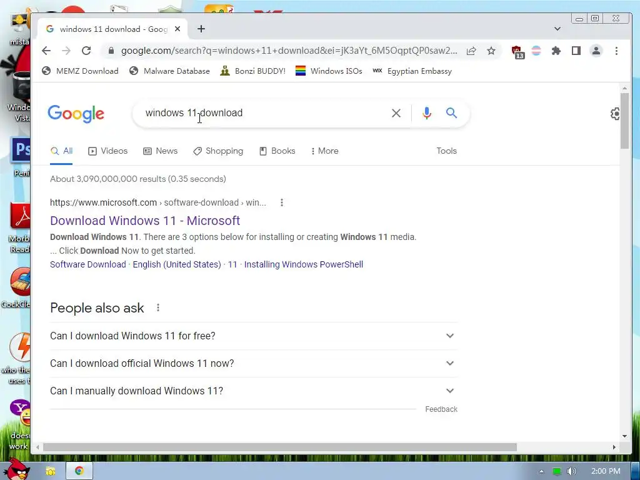Show hidden tray icons arrow

(x=541, y=471)
